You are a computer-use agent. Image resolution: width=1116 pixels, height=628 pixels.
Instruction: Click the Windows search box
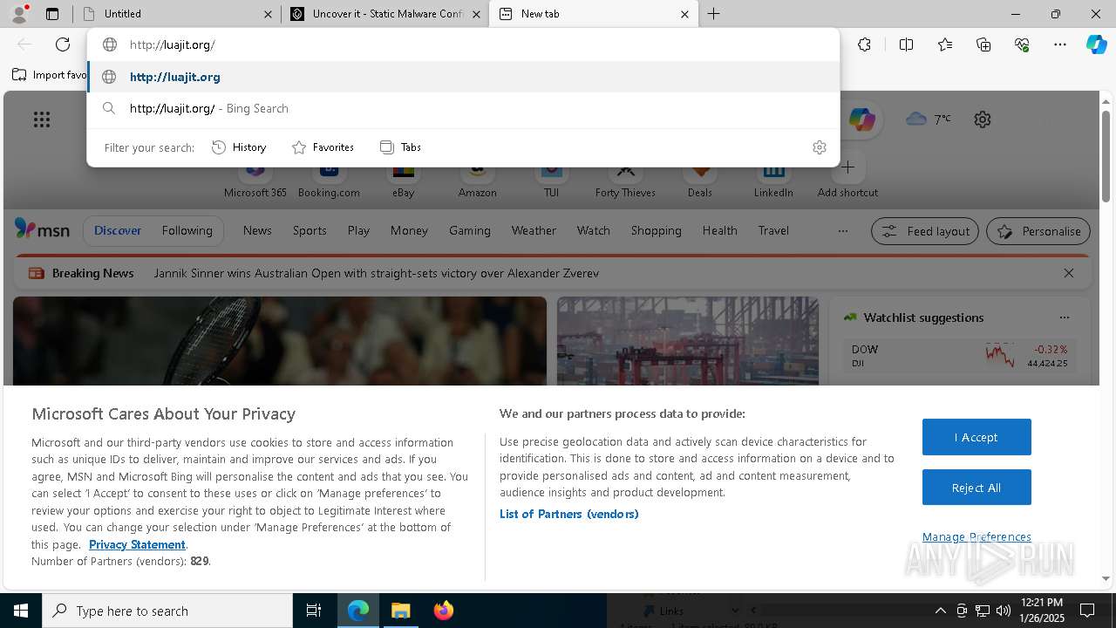tap(167, 611)
